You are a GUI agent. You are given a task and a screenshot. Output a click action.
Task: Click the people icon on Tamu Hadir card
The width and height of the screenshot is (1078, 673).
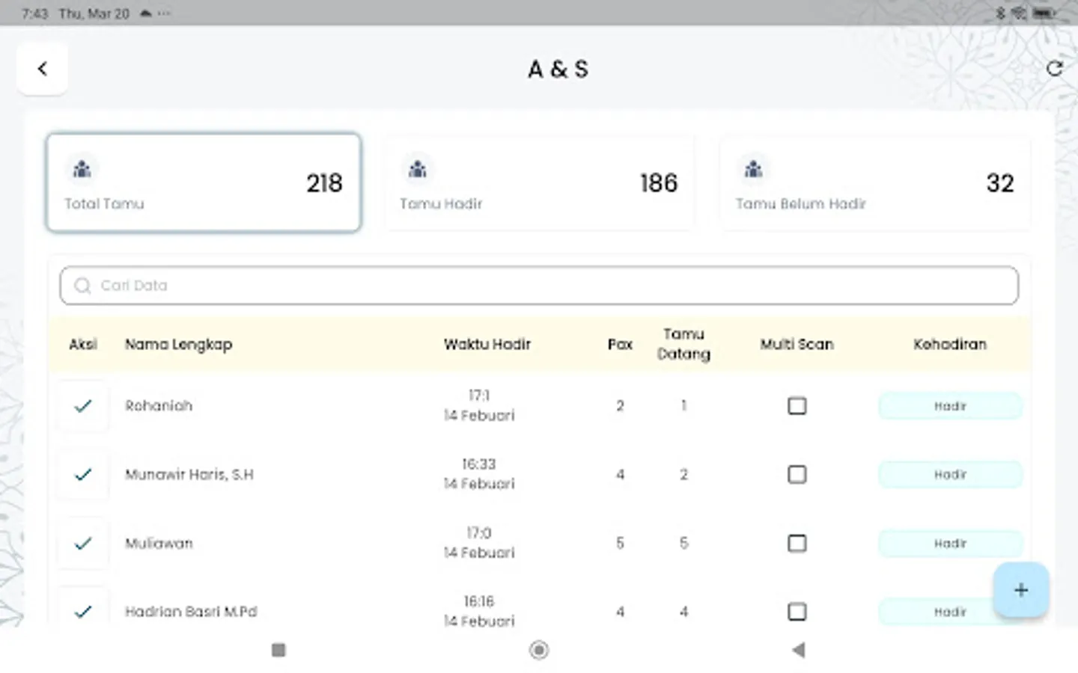tap(418, 168)
